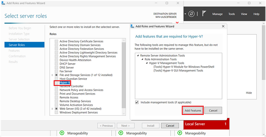The width and height of the screenshot is (266, 137).
Task: Open the View menu in Server Manager
Action: pyautogui.click(x=244, y=14)
